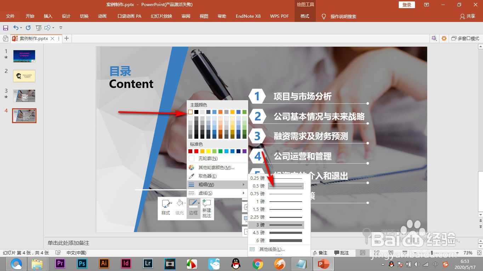This screenshot has height=271, width=483.
Task: Open the 幻灯片放映 ribbon tab
Action: (x=161, y=16)
